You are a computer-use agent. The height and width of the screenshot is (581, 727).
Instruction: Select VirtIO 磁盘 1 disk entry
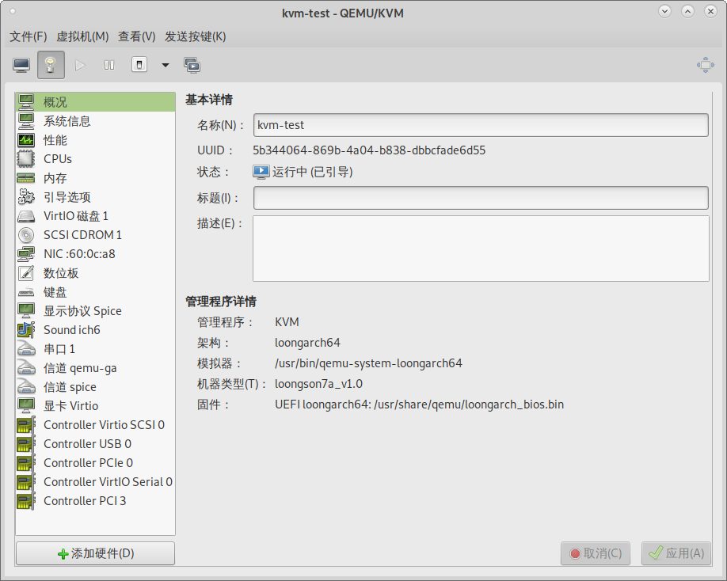click(76, 216)
